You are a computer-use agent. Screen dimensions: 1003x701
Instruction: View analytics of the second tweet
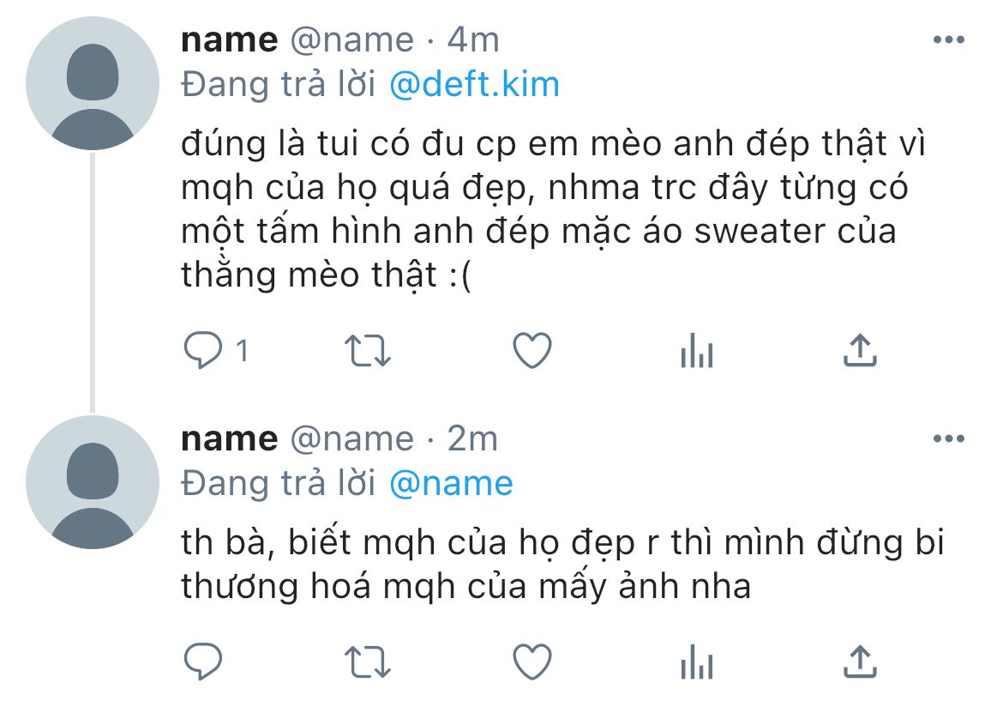[x=697, y=662]
